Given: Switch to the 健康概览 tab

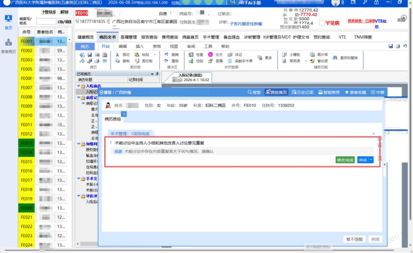Looking at the screenshot, I should pyautogui.click(x=85, y=37).
